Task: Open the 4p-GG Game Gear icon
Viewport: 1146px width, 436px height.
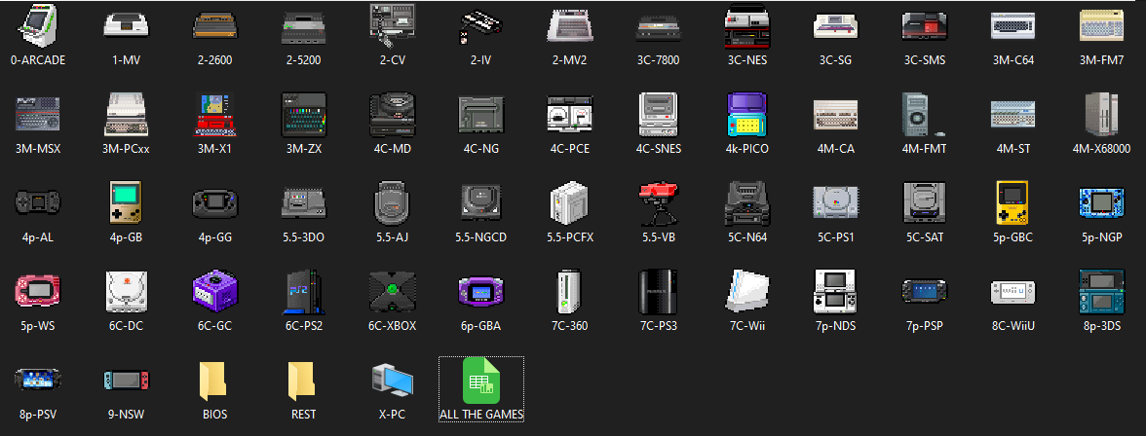Action: 214,203
